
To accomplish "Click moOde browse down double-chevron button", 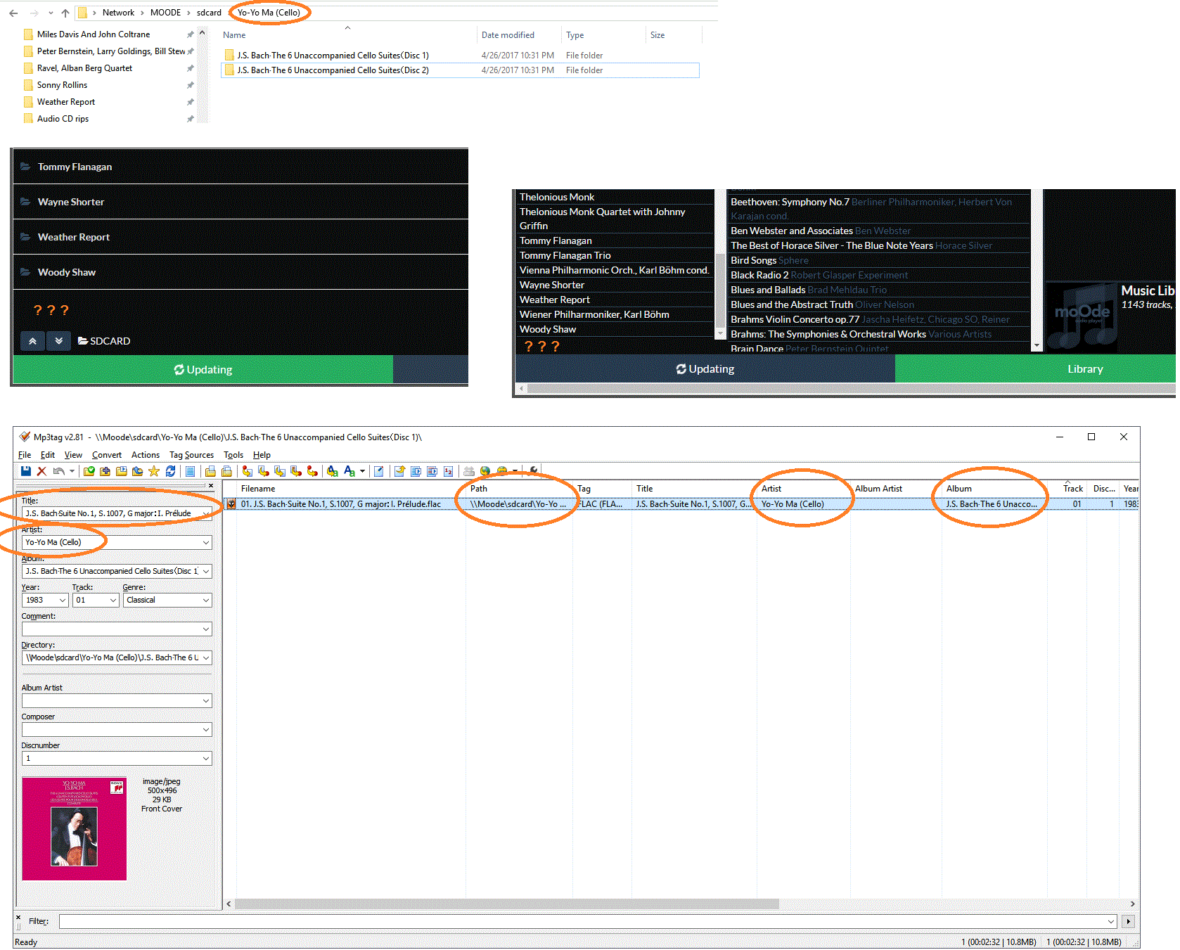I will (59, 341).
